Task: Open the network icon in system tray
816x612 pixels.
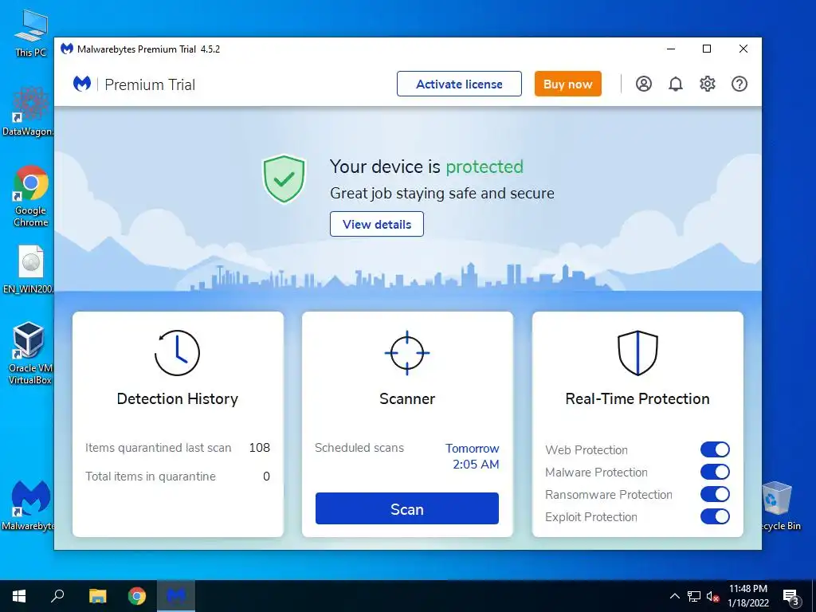Action: 694,596
